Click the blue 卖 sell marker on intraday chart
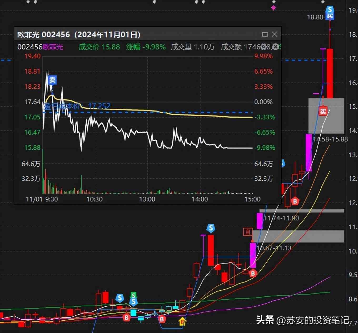This screenshot has height=333, width=358. (52, 80)
